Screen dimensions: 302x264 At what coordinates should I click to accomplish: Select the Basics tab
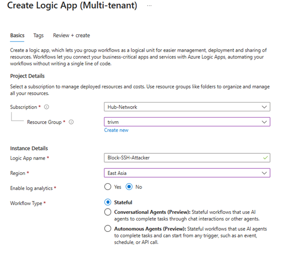tap(18, 36)
